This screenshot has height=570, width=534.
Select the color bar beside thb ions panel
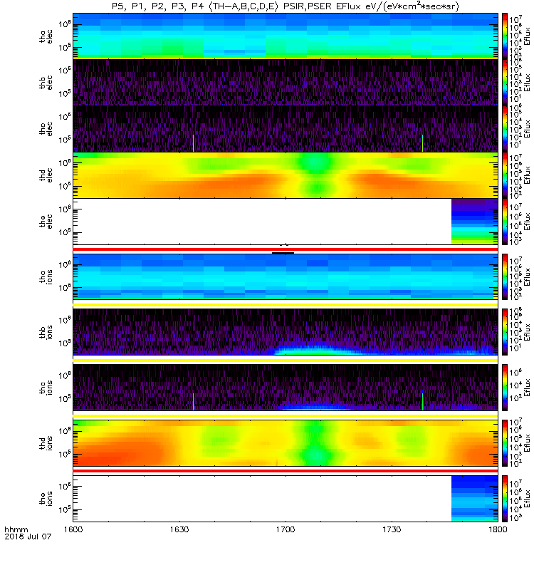click(505, 332)
